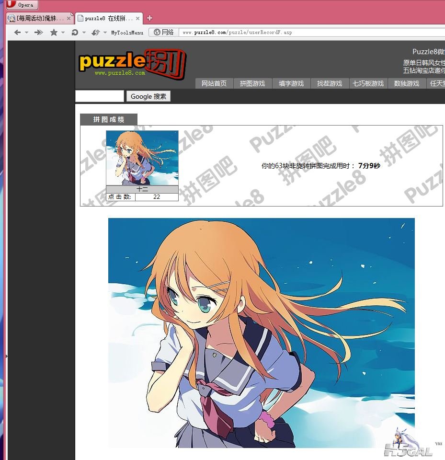Click the completion time 7分9秒
The width and height of the screenshot is (445, 460).
point(369,166)
